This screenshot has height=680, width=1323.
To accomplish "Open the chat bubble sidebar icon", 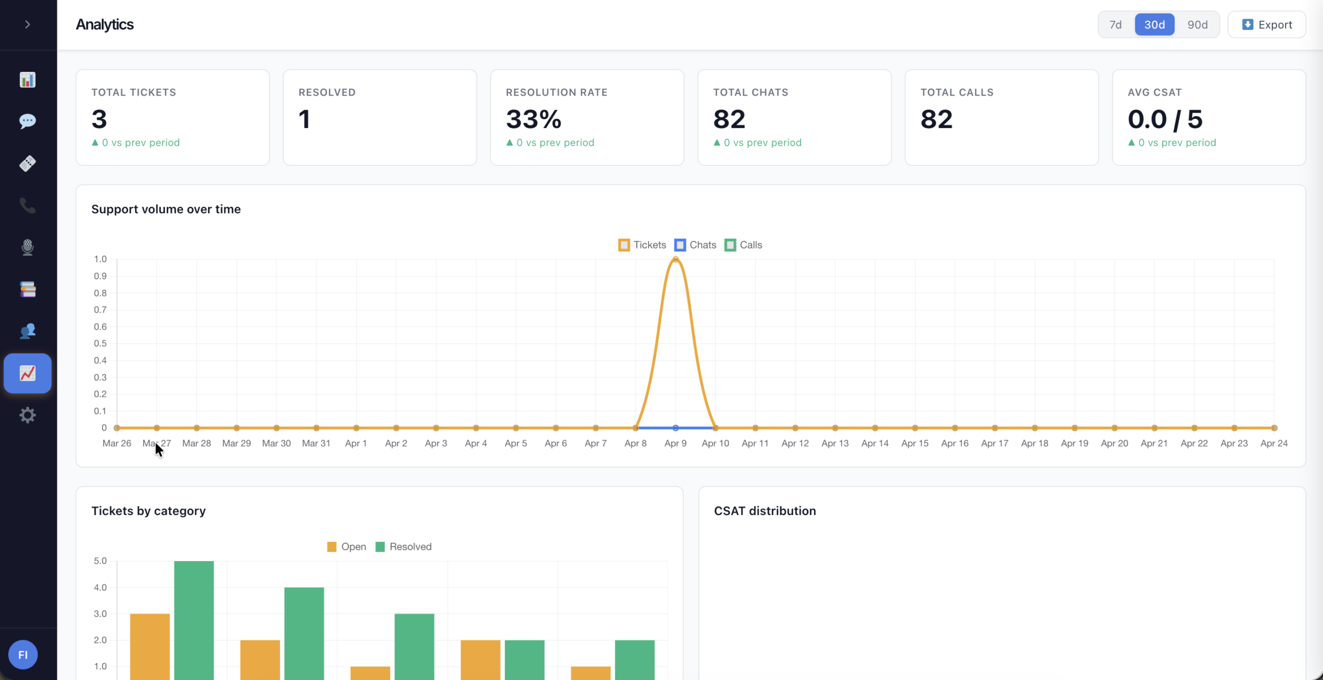I will (27, 121).
